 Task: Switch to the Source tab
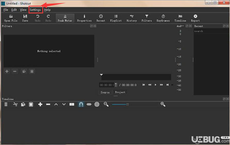(x=105, y=92)
